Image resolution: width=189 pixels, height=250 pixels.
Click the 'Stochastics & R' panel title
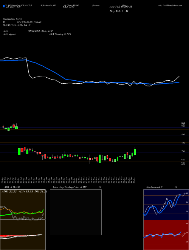[155, 187]
